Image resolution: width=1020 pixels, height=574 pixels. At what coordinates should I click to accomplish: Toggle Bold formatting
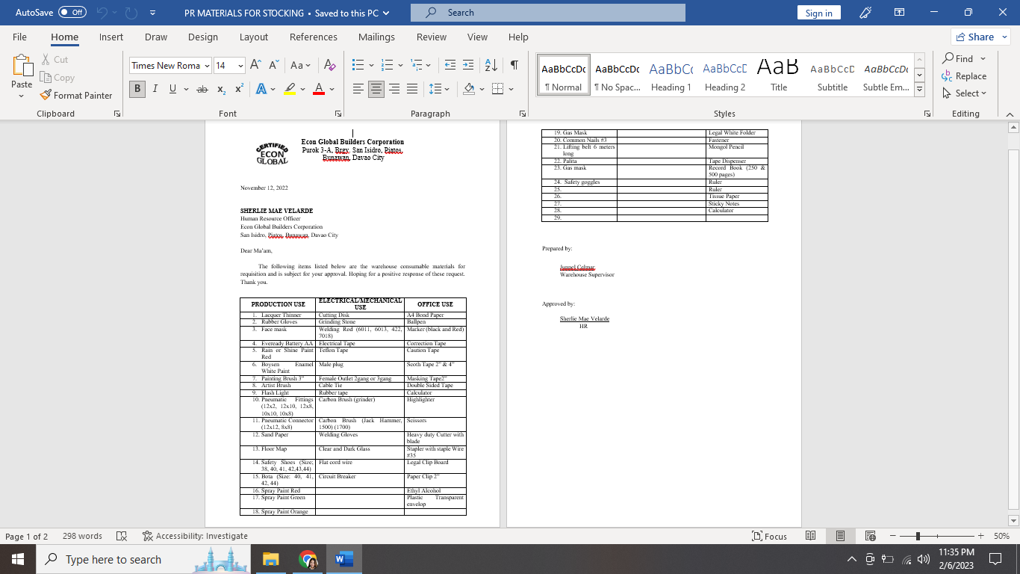[x=137, y=89]
